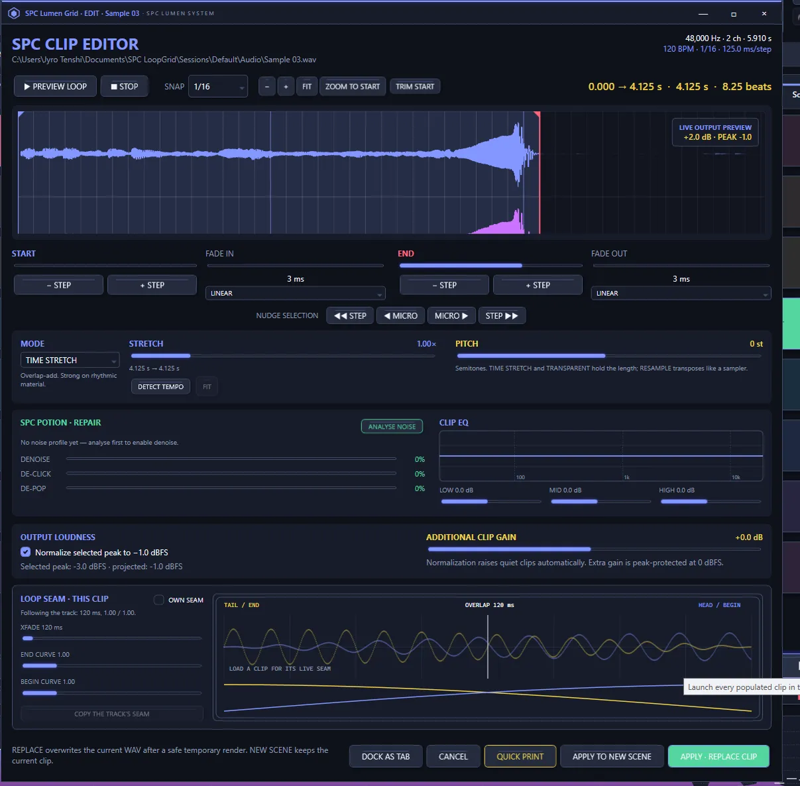The height and width of the screenshot is (786, 800).
Task: Click Apply · Replace Clip
Action: point(718,756)
